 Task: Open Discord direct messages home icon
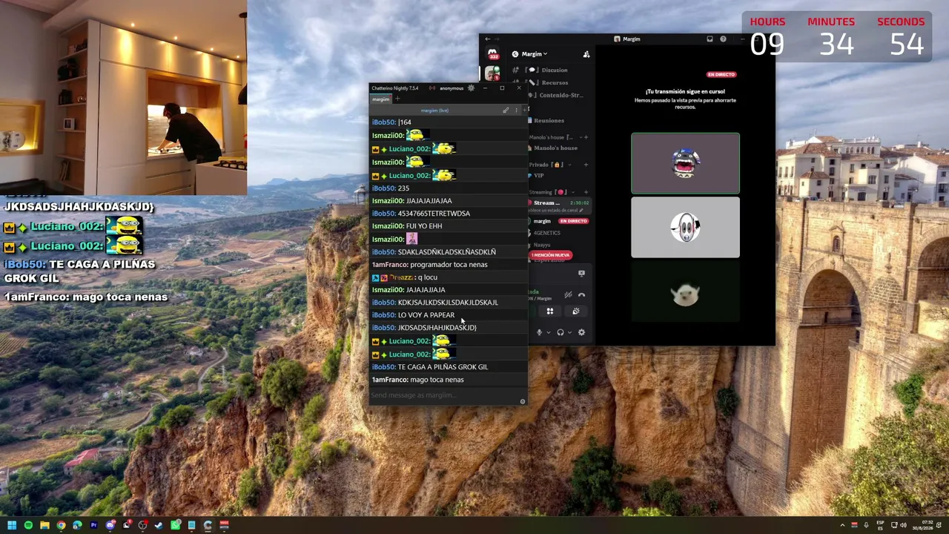point(492,54)
